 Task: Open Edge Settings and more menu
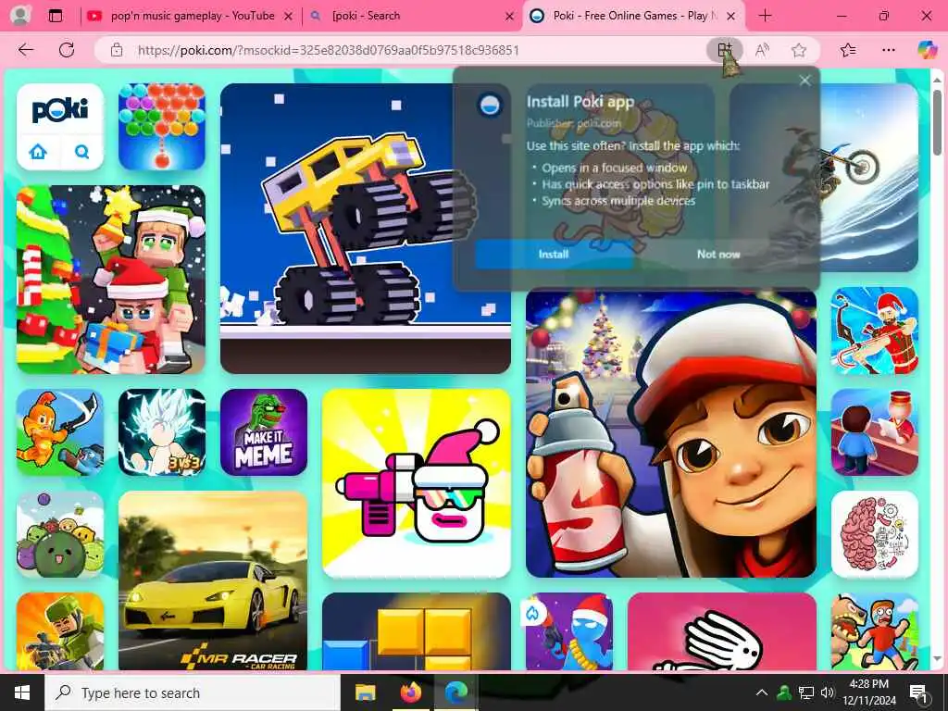[888, 50]
